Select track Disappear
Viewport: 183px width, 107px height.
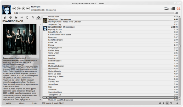[110, 37]
